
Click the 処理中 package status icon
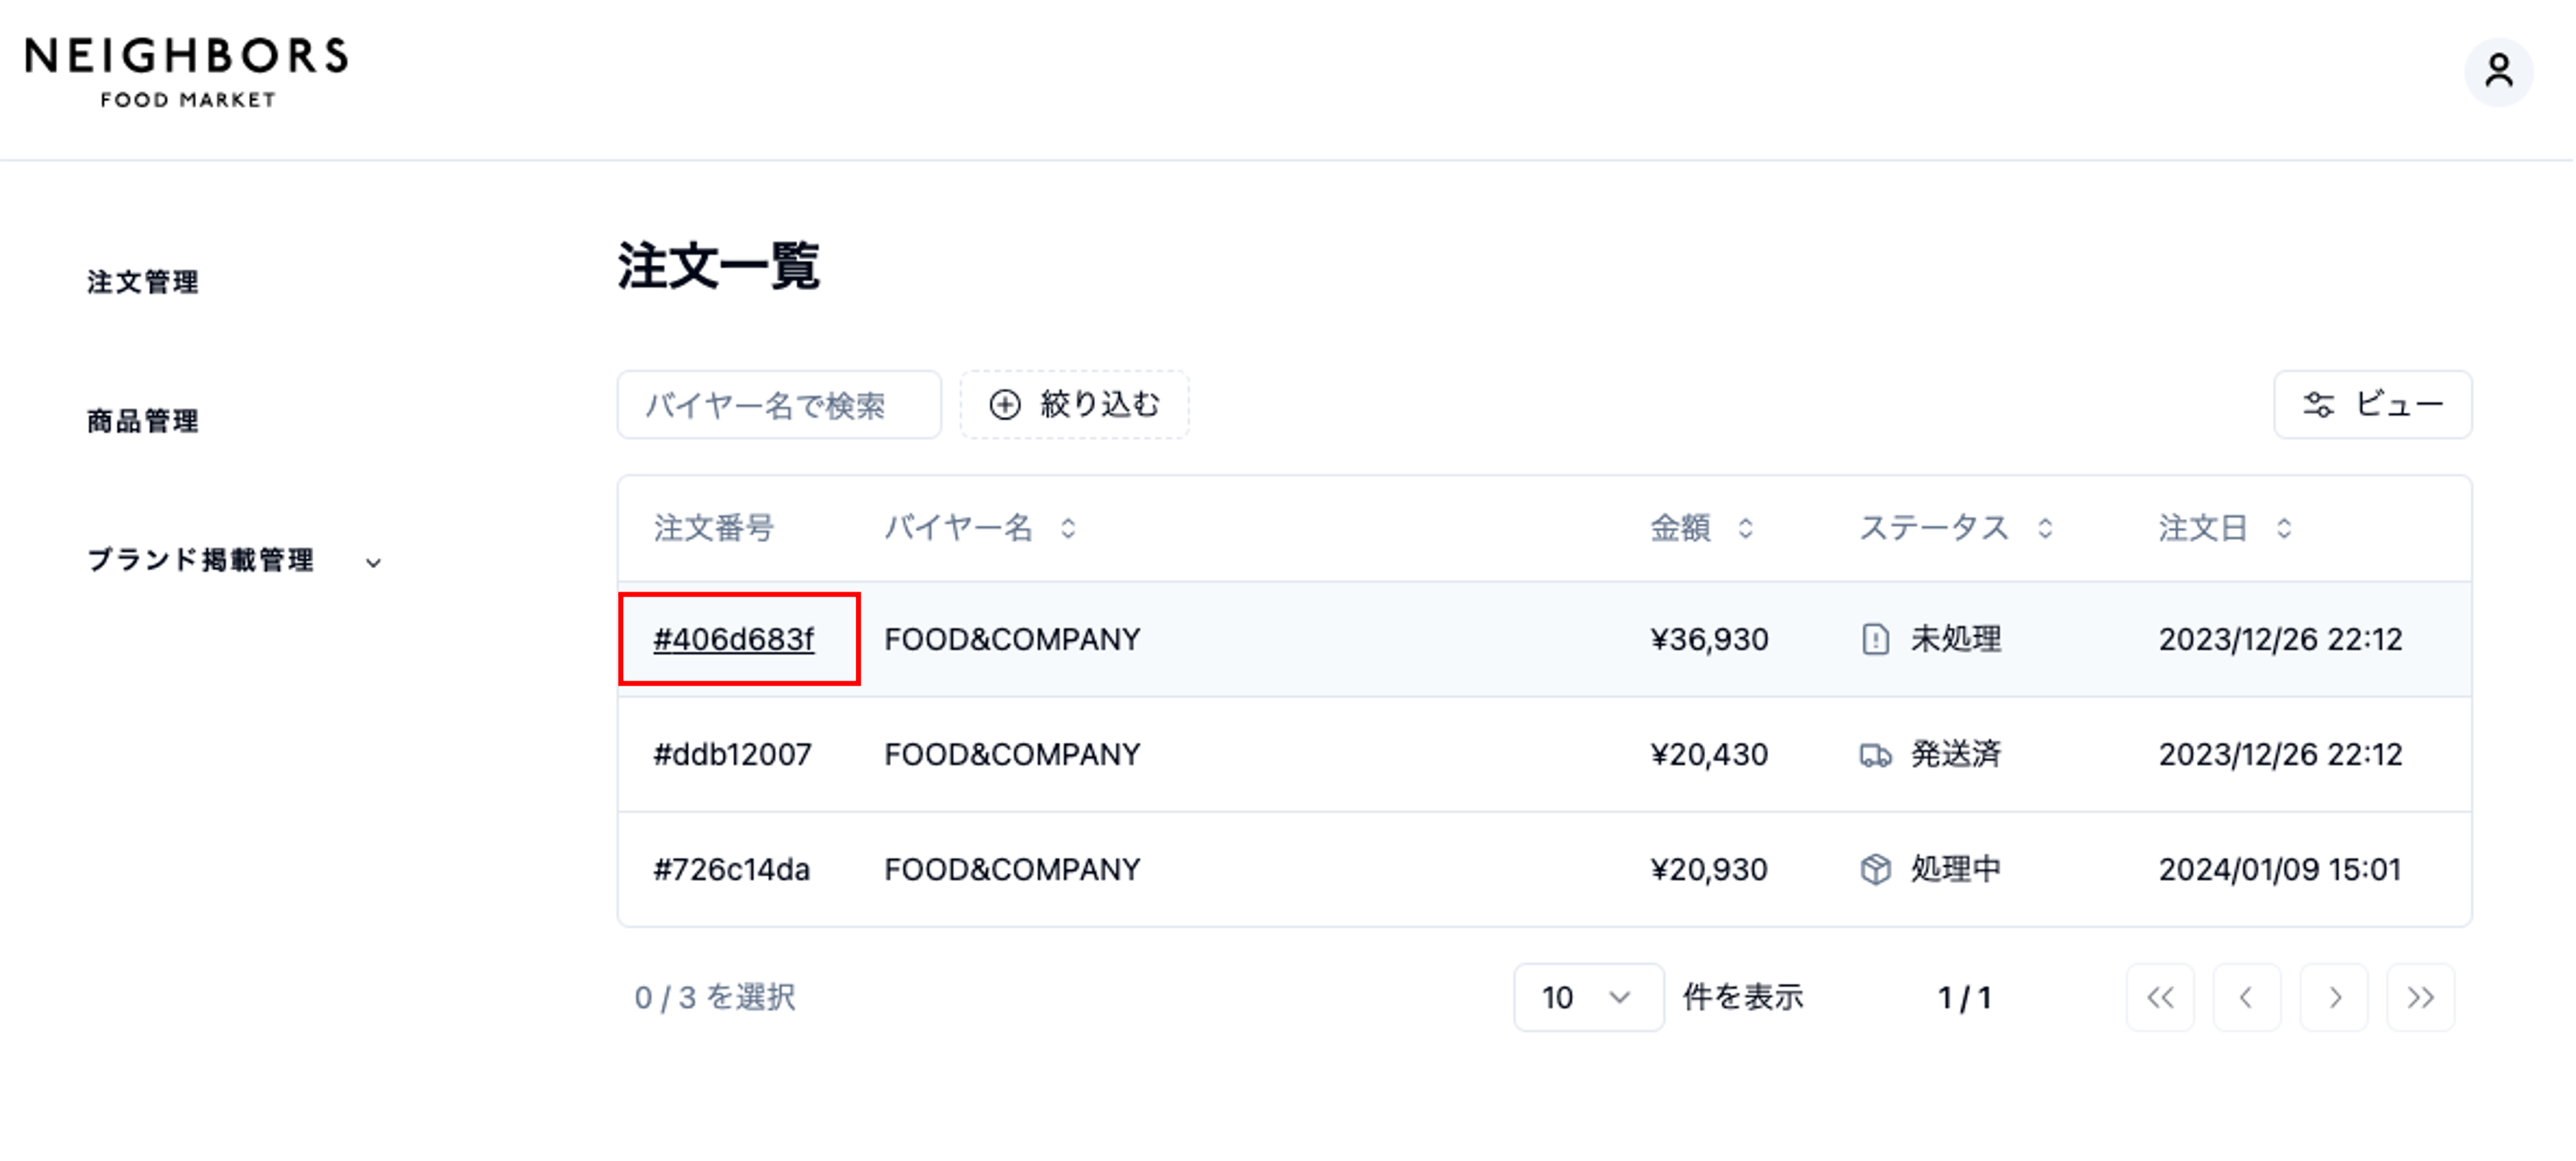pyautogui.click(x=1875, y=869)
